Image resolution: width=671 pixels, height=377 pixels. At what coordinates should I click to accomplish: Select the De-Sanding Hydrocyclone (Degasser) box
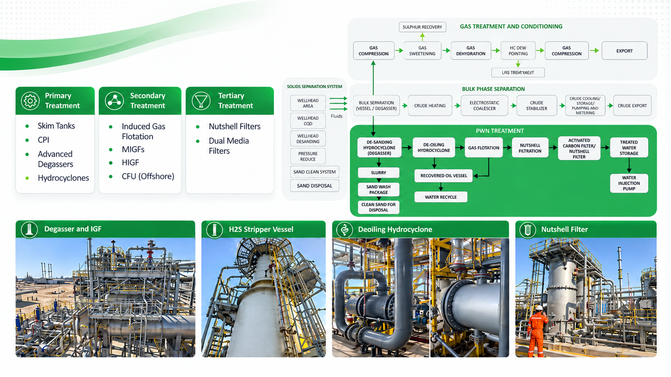tap(379, 148)
